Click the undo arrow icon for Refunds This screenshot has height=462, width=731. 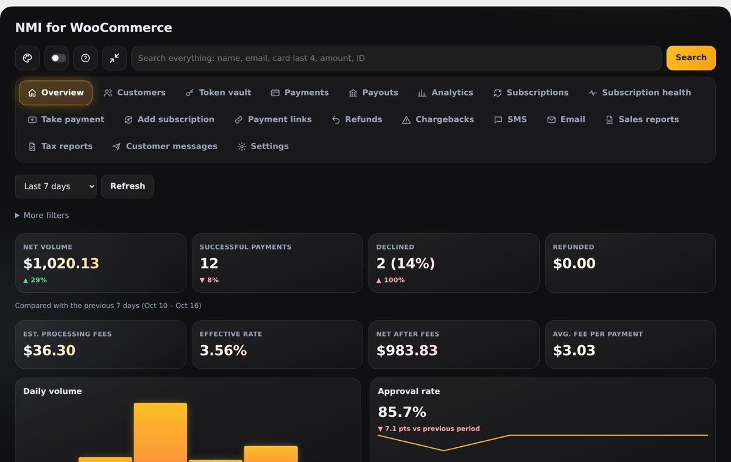336,120
